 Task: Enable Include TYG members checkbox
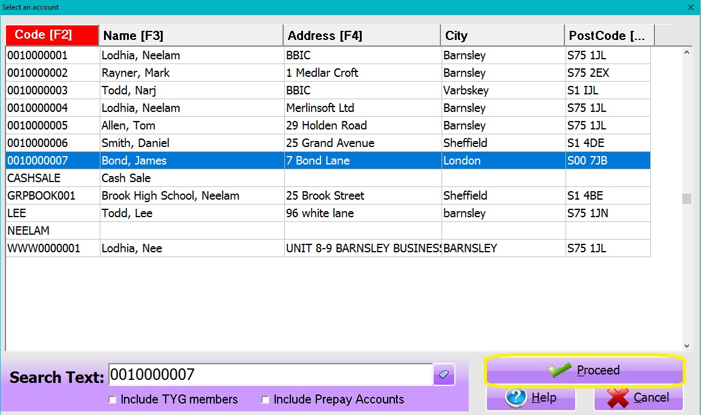tap(112, 399)
